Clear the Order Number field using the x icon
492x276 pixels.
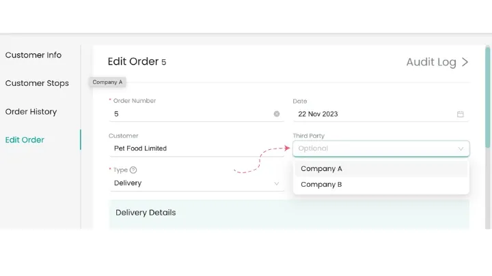click(x=277, y=114)
